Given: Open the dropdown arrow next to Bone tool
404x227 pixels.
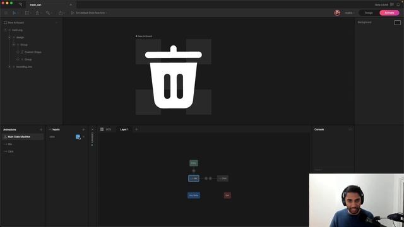Looking at the screenshot, I should [52, 13].
